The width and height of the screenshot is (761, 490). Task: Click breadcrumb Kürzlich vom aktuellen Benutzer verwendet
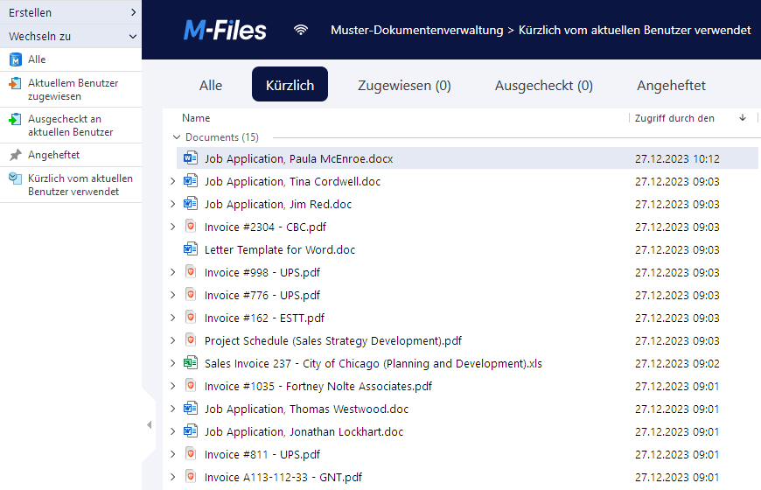click(x=635, y=30)
